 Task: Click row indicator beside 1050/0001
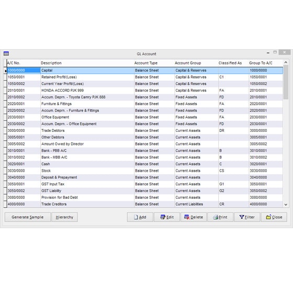[5, 77]
